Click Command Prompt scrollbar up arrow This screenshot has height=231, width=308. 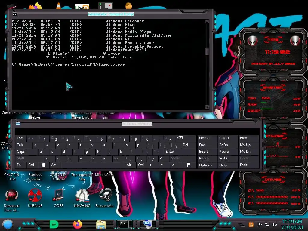[x=207, y=21]
